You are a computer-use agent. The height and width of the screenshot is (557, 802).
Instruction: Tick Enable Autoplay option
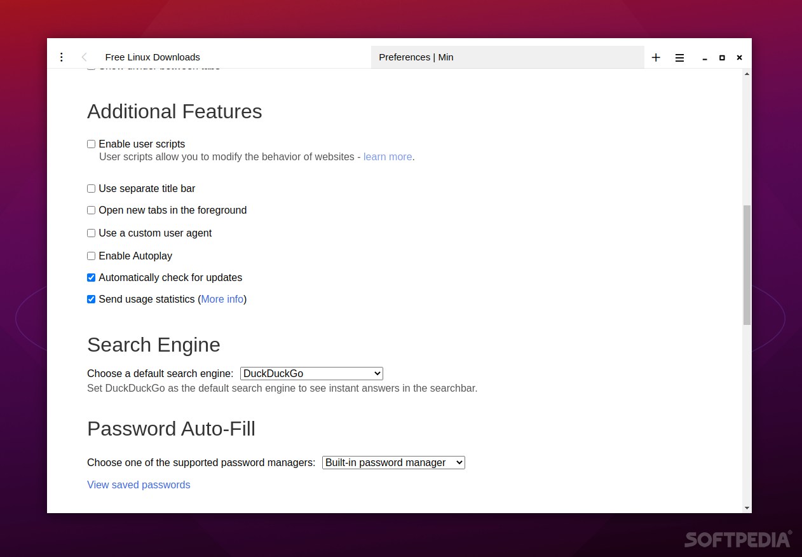click(x=91, y=256)
